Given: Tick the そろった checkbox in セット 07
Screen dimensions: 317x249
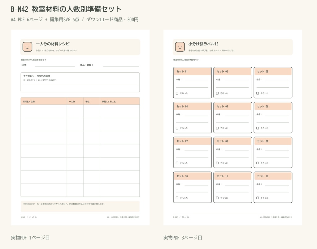Looking at the screenshot, I should click(x=177, y=163).
